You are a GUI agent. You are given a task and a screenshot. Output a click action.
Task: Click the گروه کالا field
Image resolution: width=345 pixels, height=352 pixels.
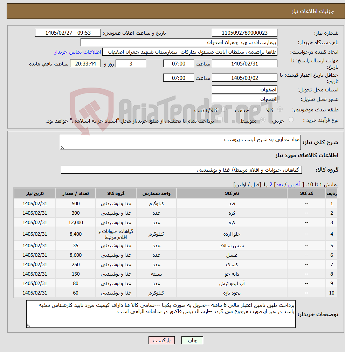pyautogui.click(x=181, y=170)
